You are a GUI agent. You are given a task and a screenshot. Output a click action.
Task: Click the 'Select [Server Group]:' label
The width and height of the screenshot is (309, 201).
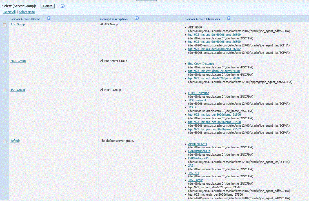(x=19, y=6)
